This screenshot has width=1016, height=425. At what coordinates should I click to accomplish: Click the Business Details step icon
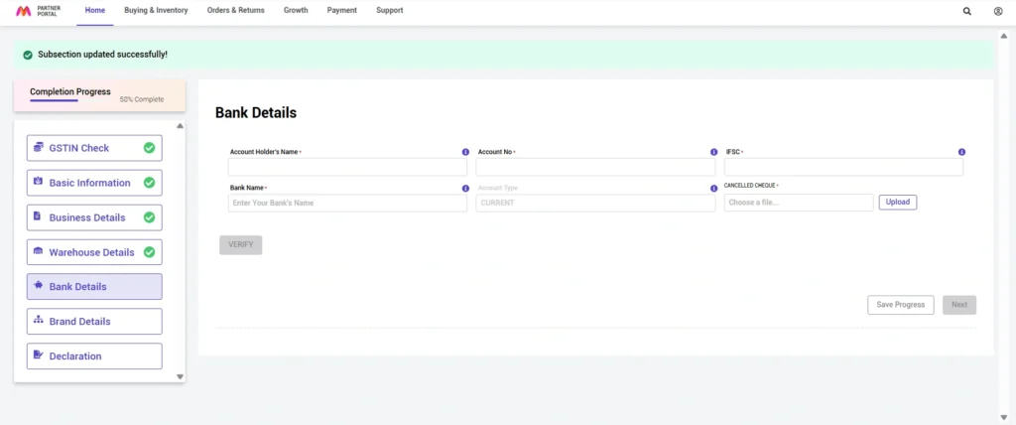point(38,216)
